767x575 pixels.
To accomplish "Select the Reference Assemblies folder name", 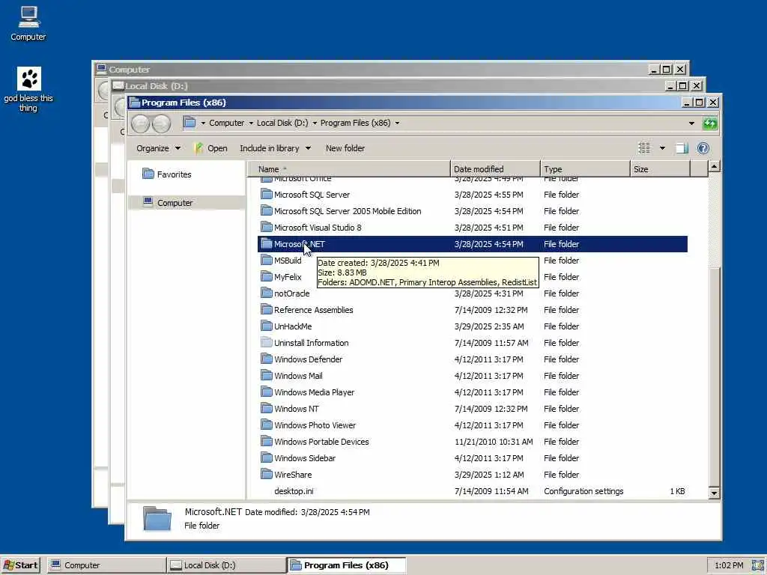I will tap(314, 309).
